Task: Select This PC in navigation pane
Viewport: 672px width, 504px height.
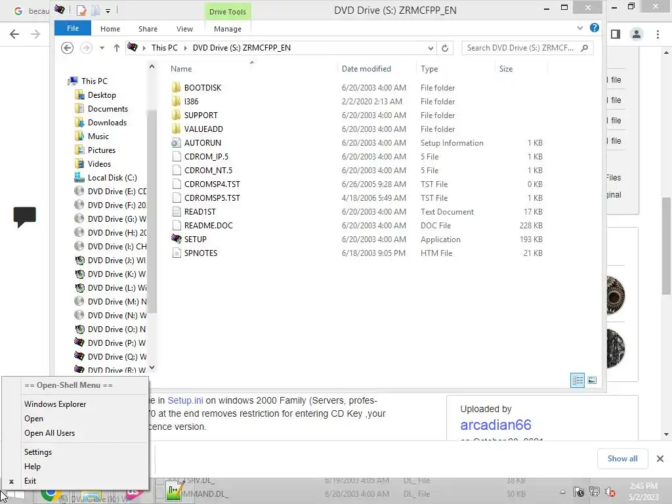Action: (x=94, y=81)
